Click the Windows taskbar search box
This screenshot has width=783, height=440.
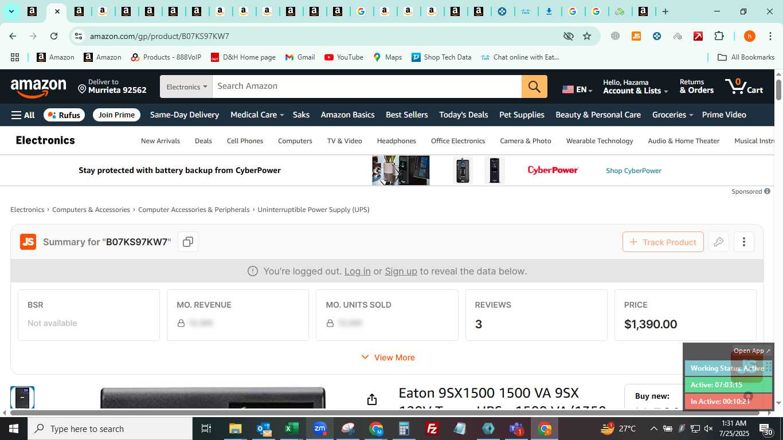tap(110, 429)
